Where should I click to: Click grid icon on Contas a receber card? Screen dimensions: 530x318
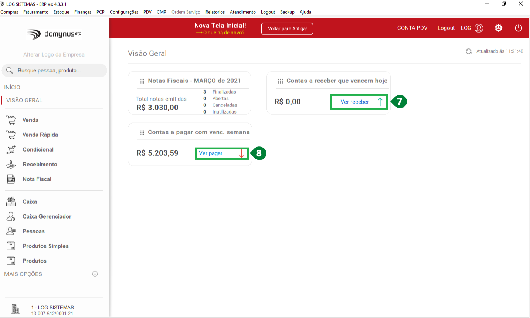click(281, 81)
